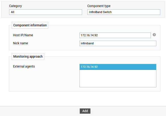This screenshot has width=166, height=116.
Task: Select 172.16.14.92 in External agents list
Action: [118, 67]
